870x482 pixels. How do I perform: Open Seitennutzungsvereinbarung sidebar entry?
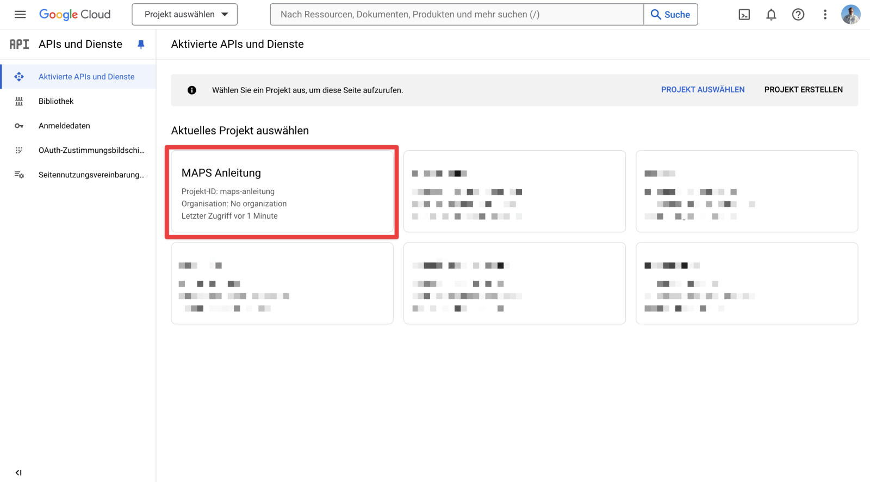(x=78, y=175)
